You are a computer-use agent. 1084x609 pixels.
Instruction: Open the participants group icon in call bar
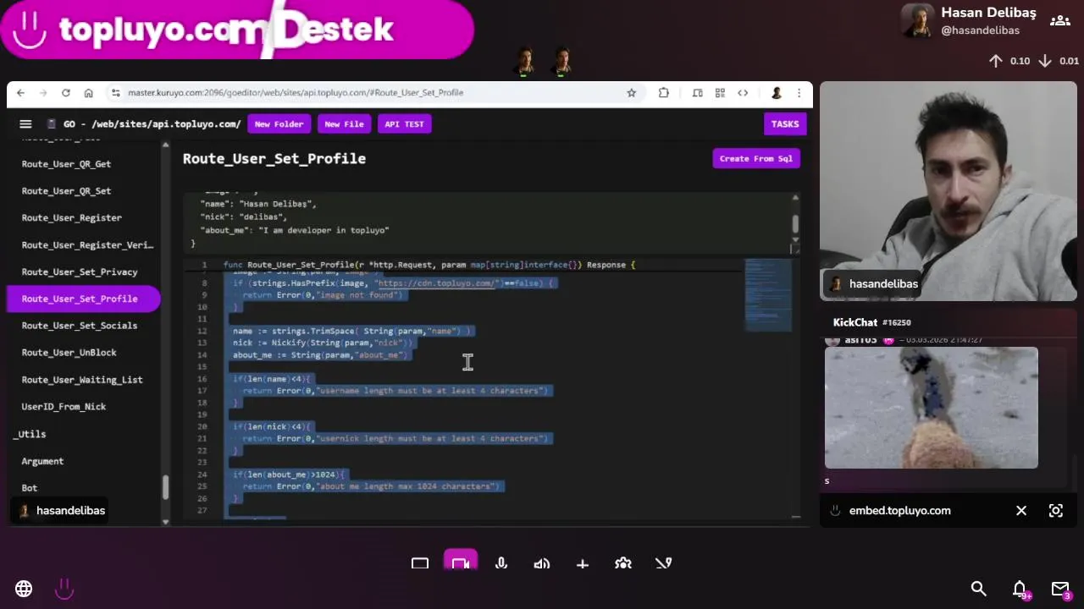click(x=623, y=563)
